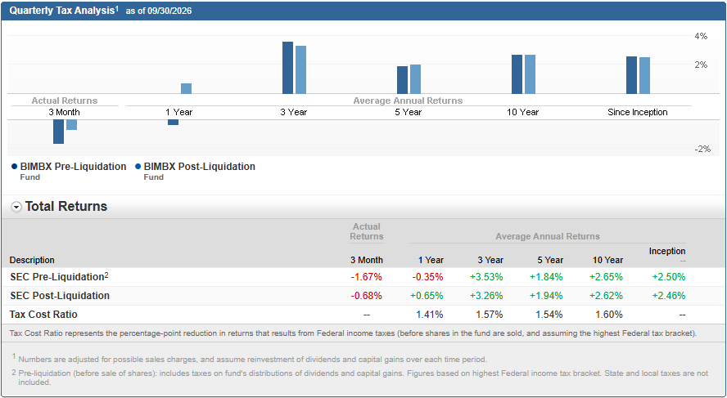
Task: Click the '3 Month' chart axis label
Action: pos(64,113)
